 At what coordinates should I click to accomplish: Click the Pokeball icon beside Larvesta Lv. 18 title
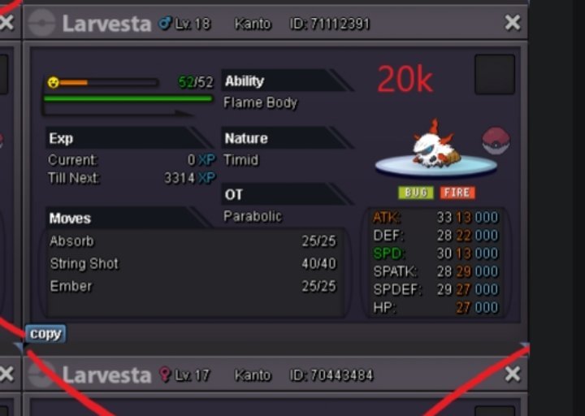click(x=41, y=23)
